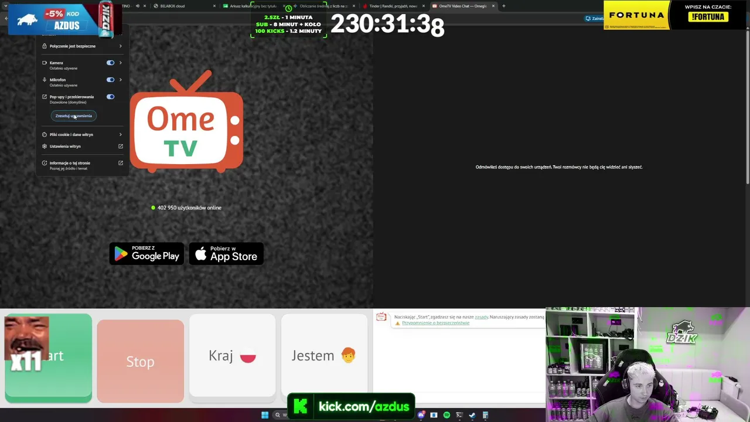Close the Tinder tab
750x422 pixels.
(x=424, y=6)
